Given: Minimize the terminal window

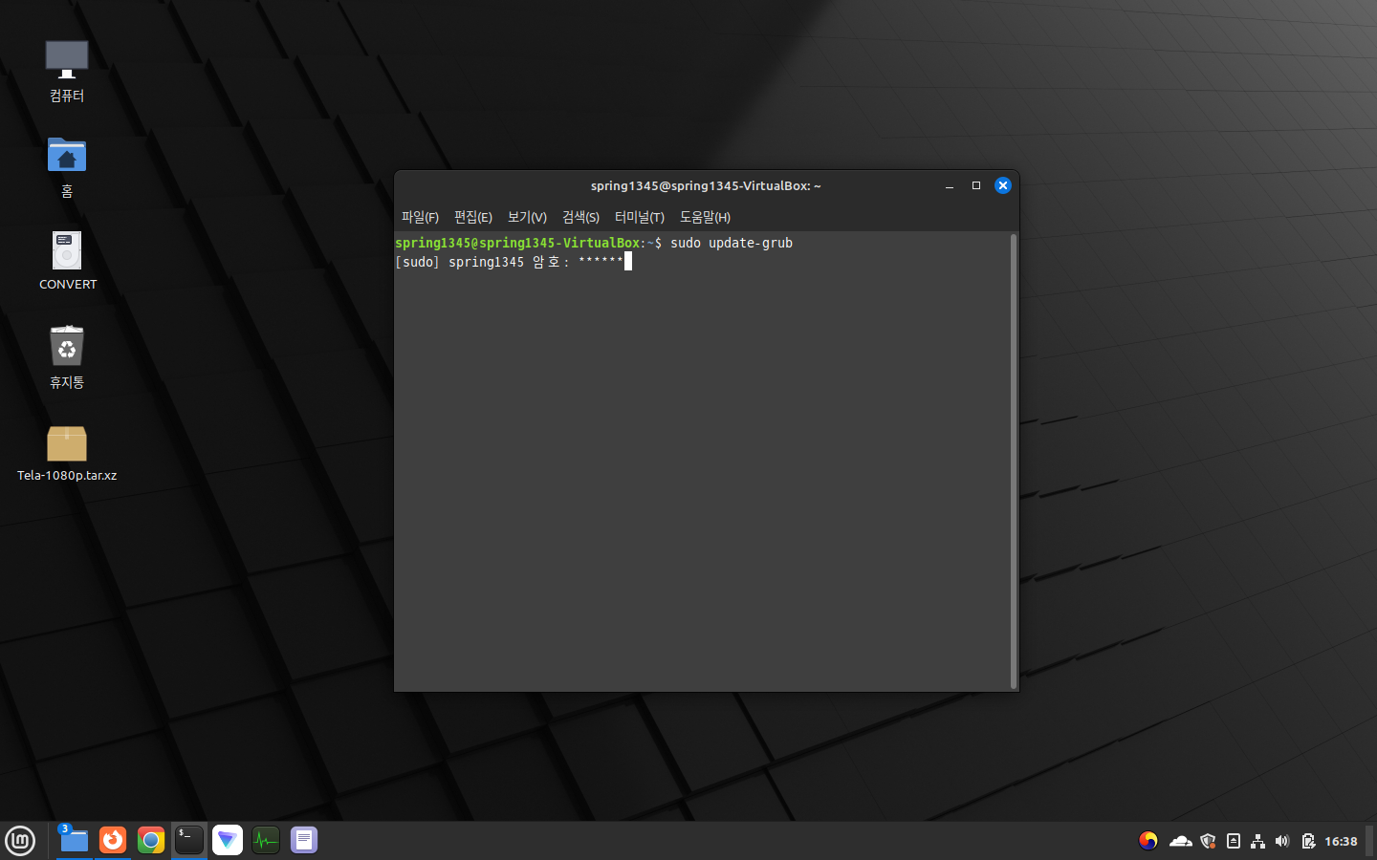Looking at the screenshot, I should tap(950, 185).
